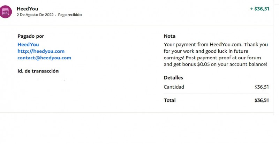Click the contact@heedyou.com email link
This screenshot has width=279, height=144.
click(44, 58)
